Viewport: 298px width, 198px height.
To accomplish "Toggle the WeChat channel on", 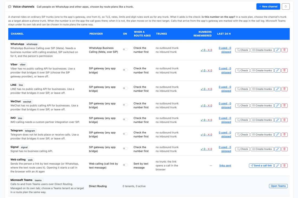I will tap(125, 105).
